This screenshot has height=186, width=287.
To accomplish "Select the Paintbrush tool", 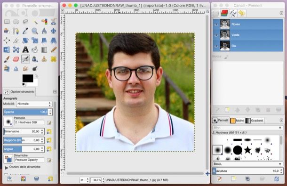I will pyautogui.click(x=7, y=59).
